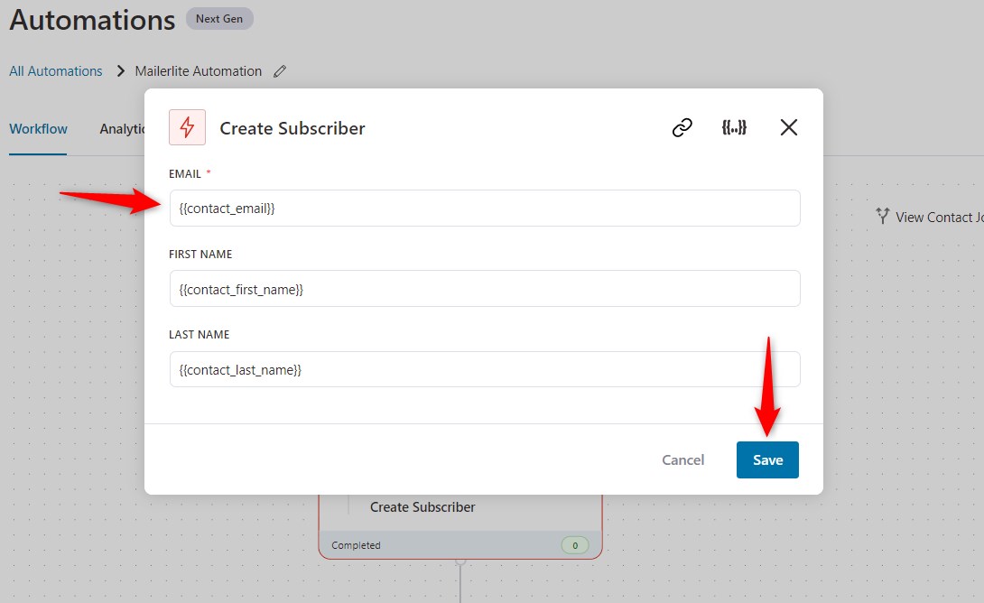
Task: Click the Completed count badge showing 0
Action: click(575, 545)
